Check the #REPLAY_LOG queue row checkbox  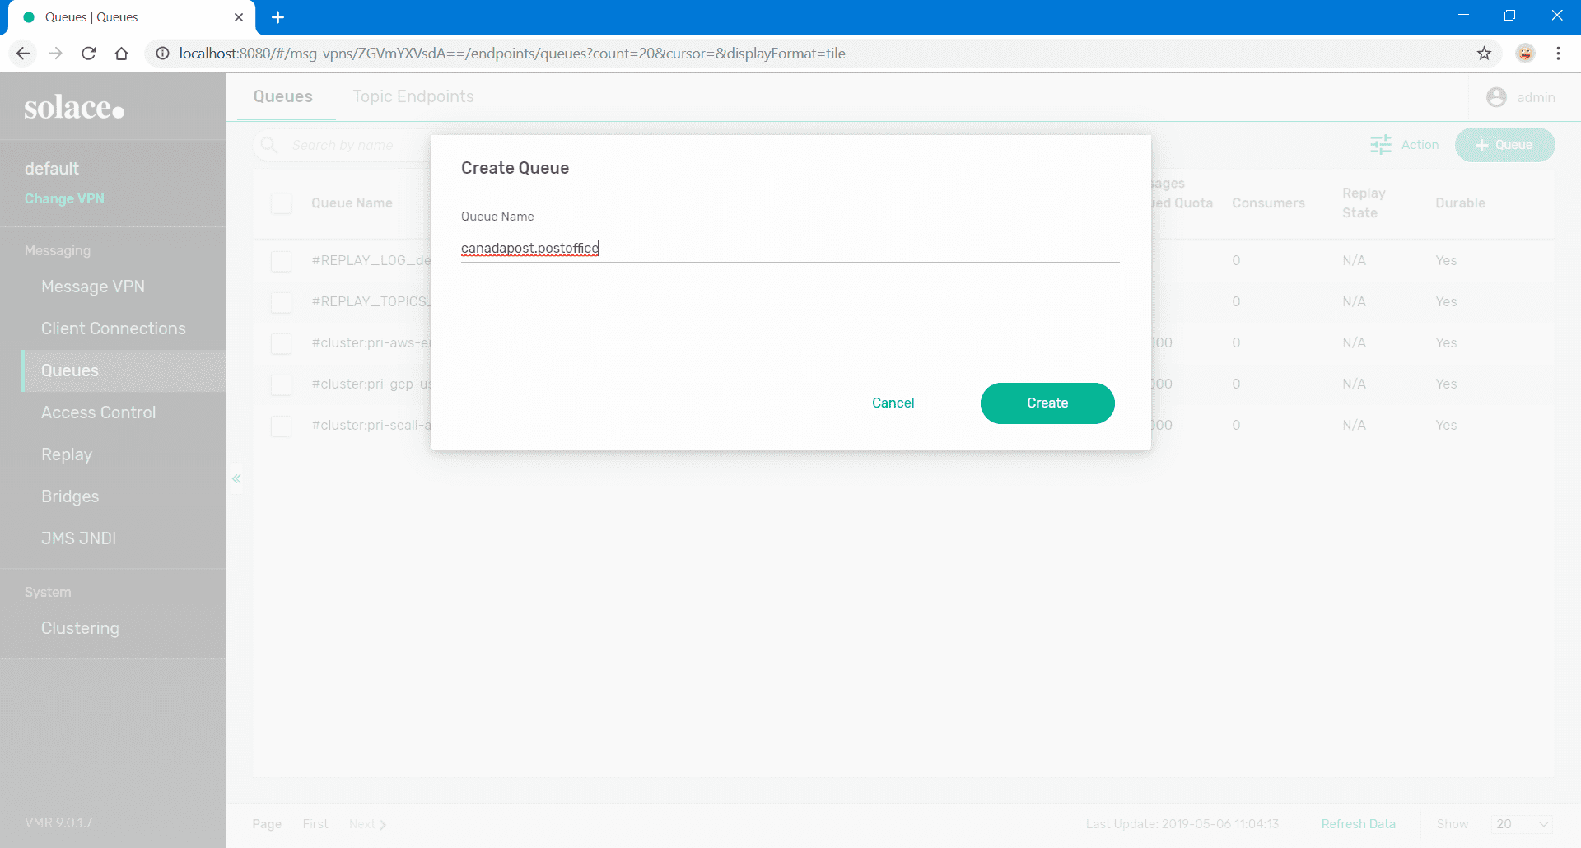(x=281, y=261)
